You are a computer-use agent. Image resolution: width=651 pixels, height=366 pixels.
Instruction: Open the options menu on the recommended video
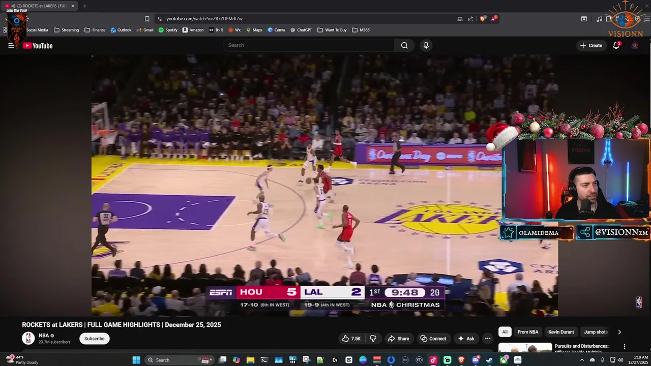[x=625, y=347]
